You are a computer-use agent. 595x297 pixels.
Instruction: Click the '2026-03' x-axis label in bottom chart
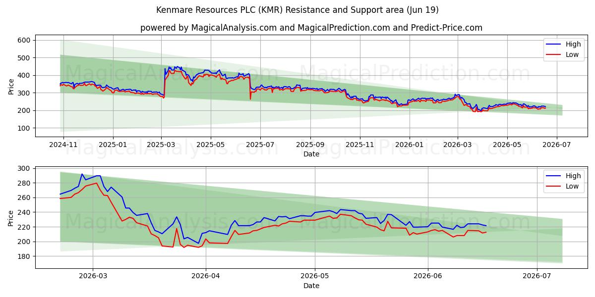[x=93, y=276]
